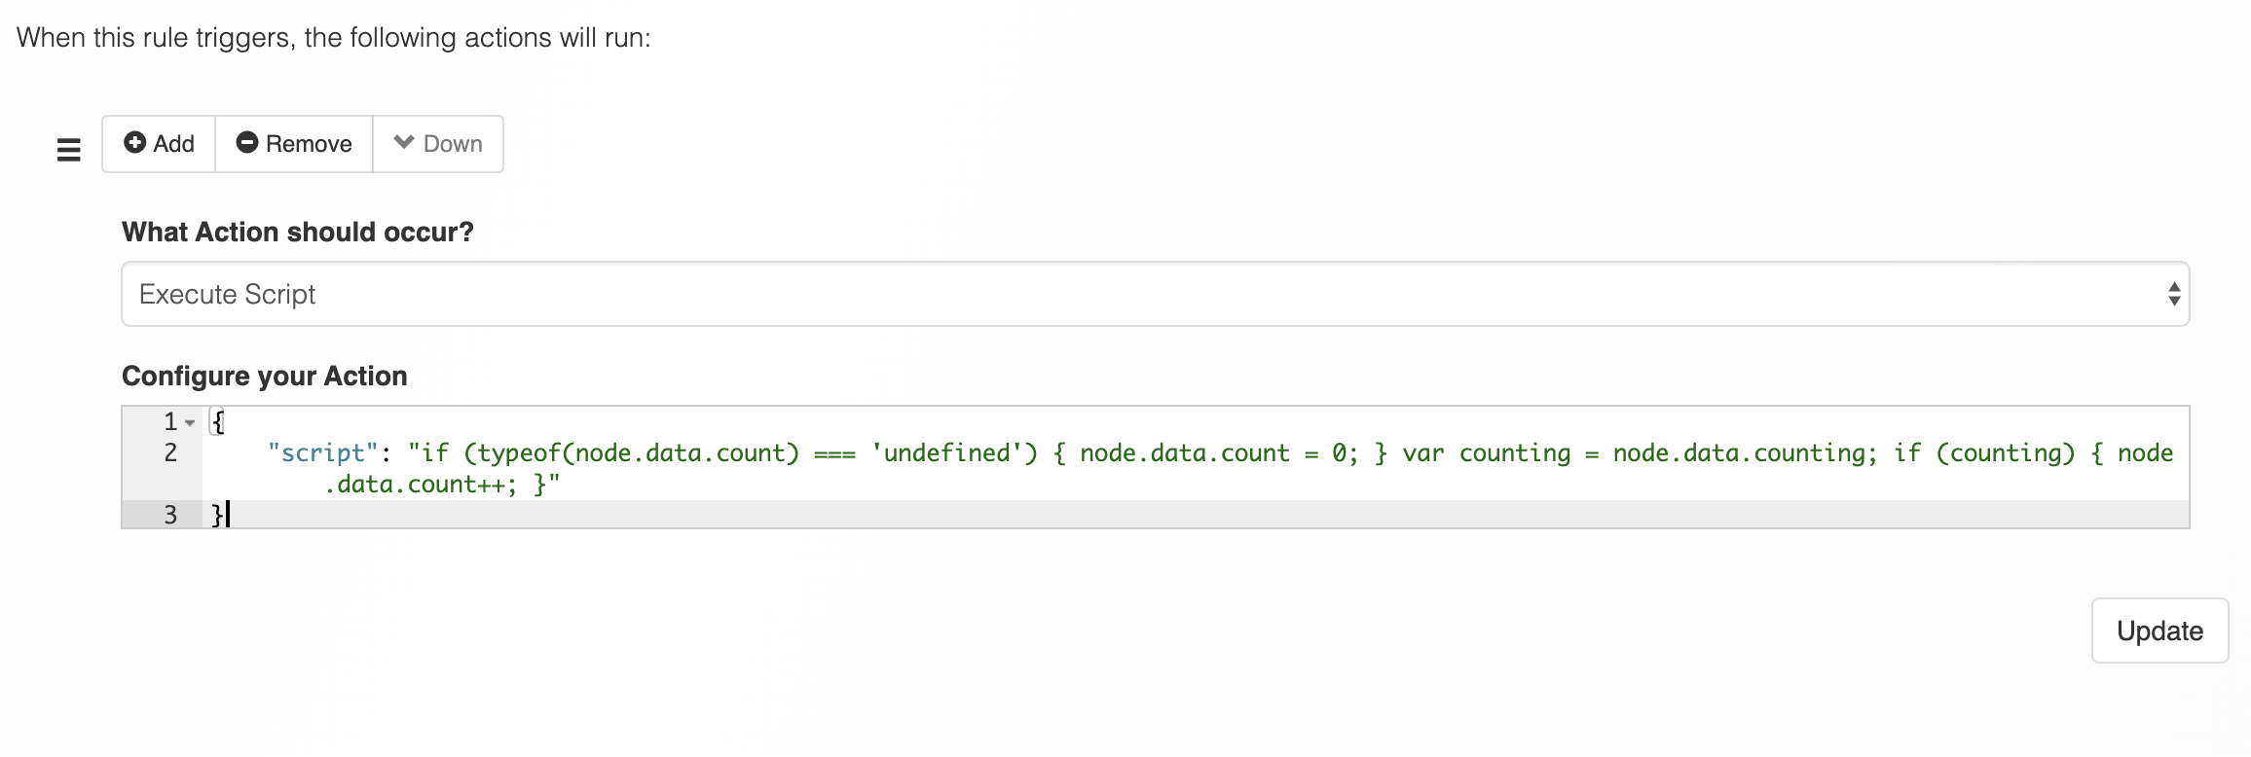Click the plus circle Add icon

click(x=134, y=142)
